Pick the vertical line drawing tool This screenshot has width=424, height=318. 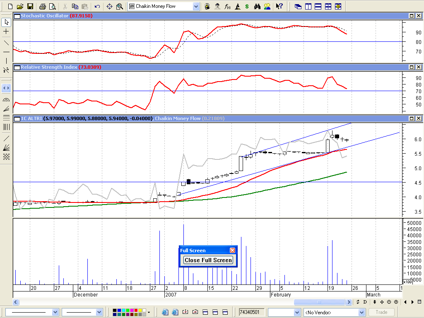[x=6, y=61]
